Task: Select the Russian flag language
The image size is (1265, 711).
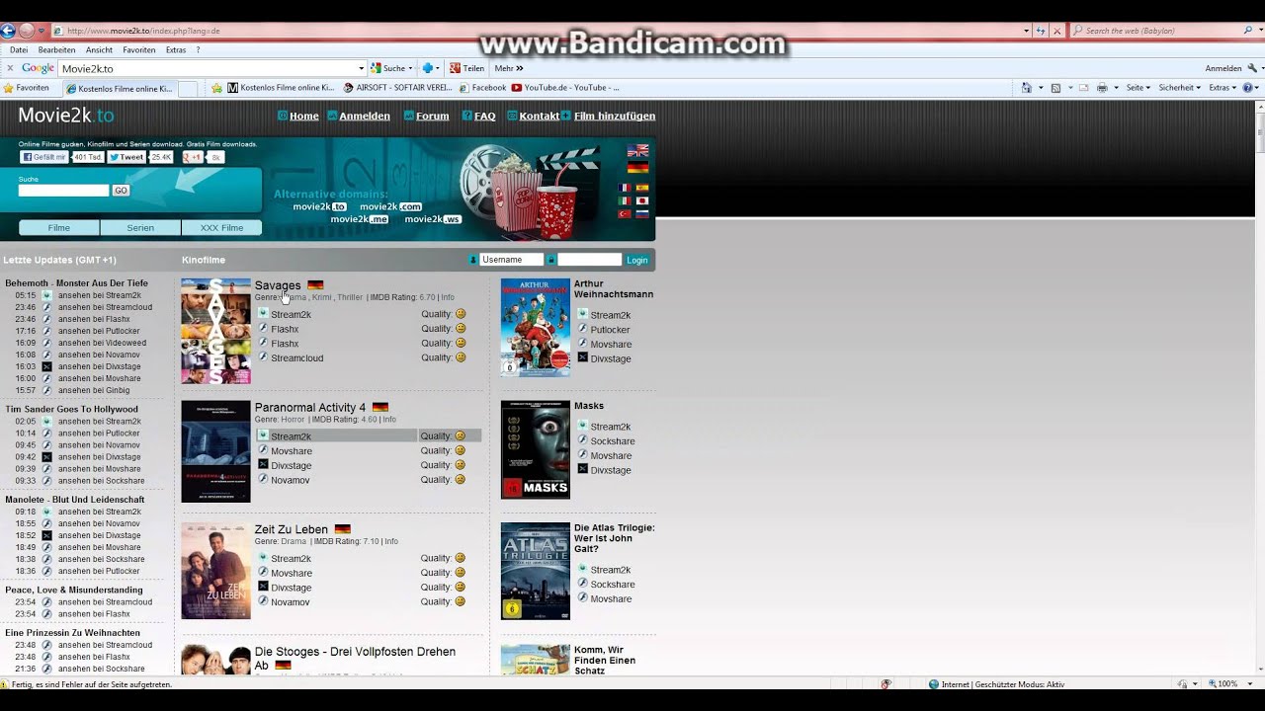Action: 641,213
